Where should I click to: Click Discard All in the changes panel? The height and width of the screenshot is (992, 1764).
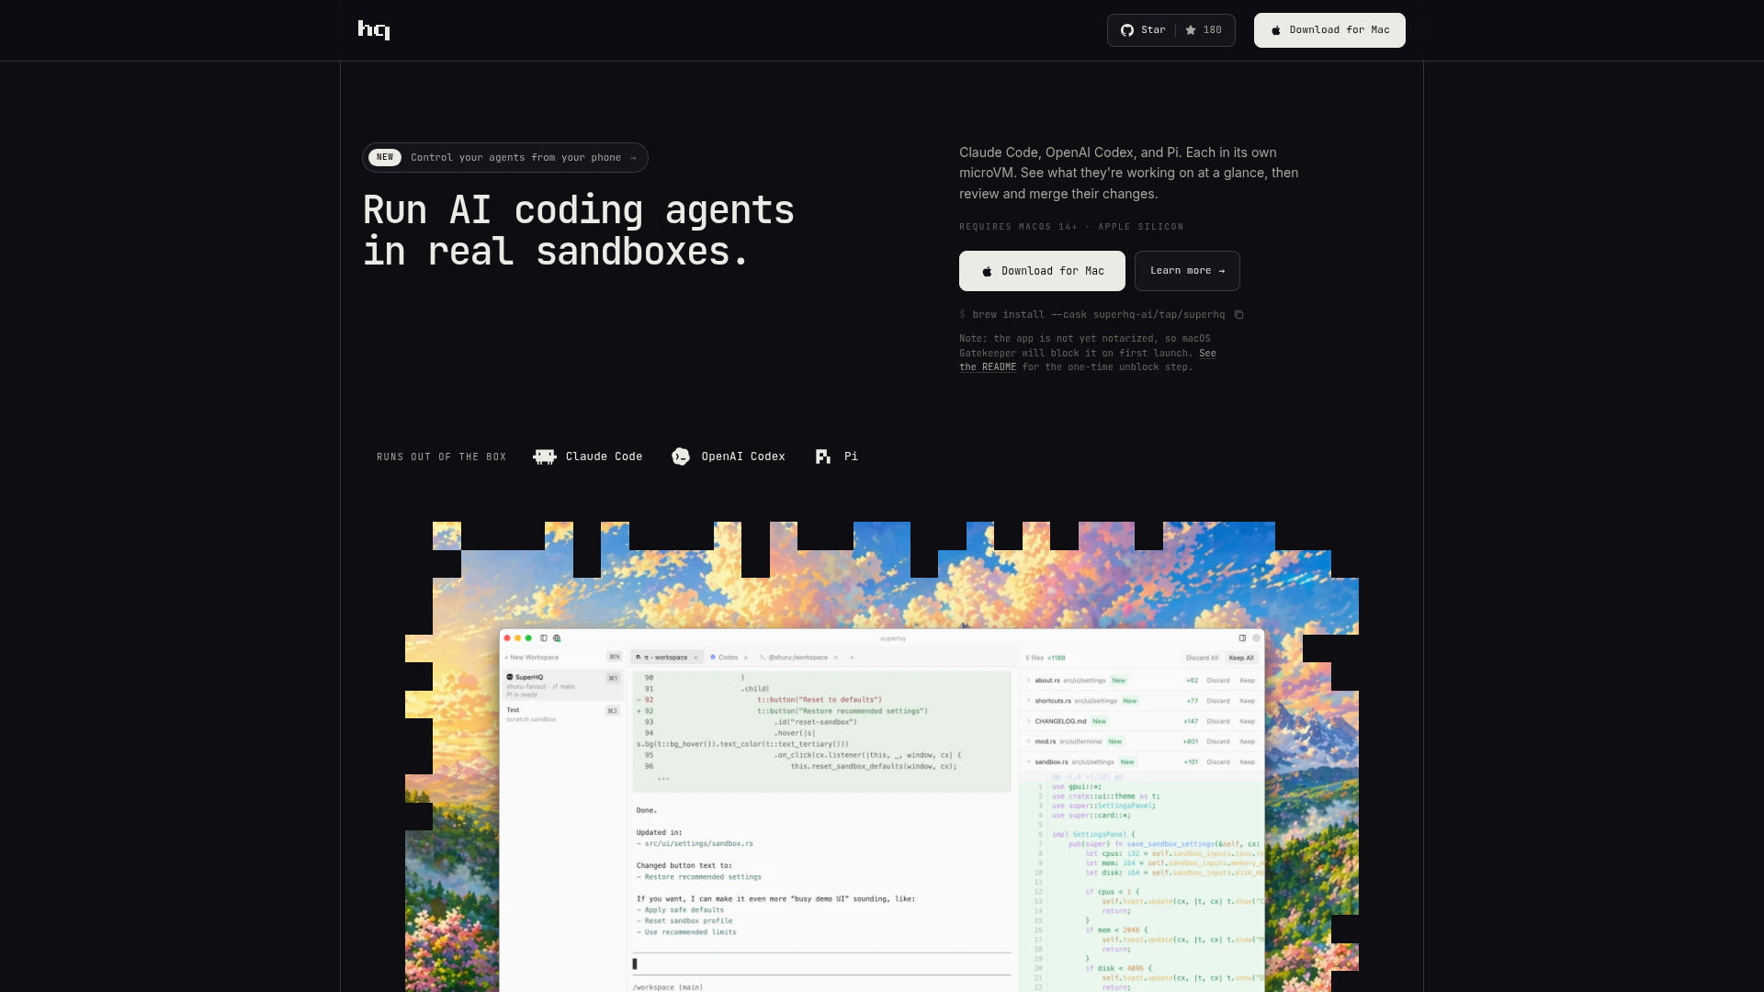(x=1202, y=658)
